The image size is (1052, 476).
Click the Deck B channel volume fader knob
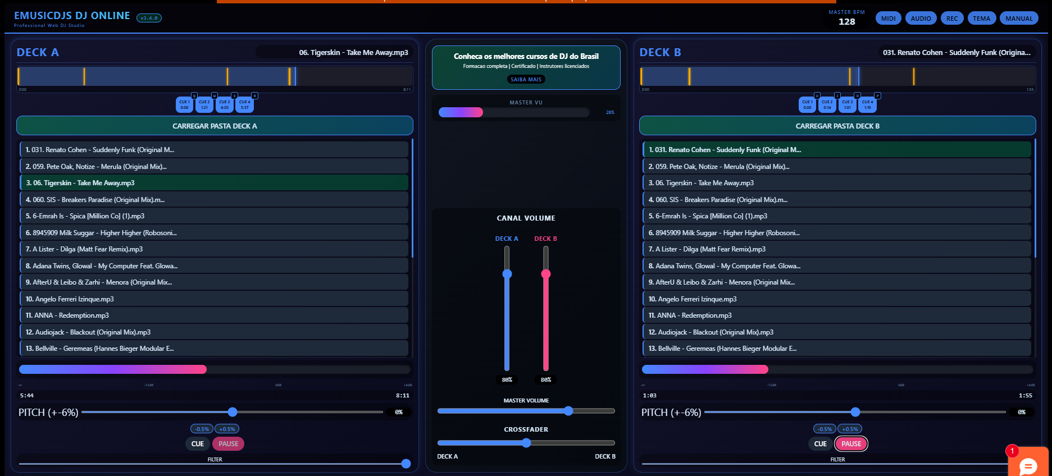[546, 274]
